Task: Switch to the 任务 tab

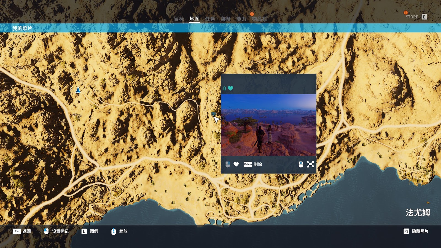Action: pos(210,19)
